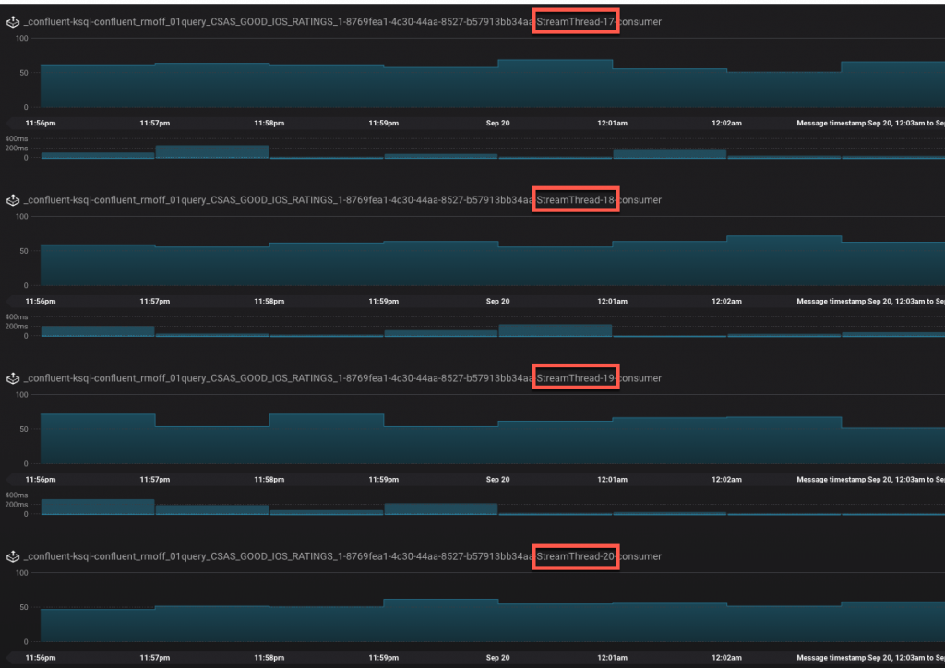Viewport: 945px width, 668px height.
Task: Select the highlighted StreamThread-17 label
Action: [x=575, y=20]
